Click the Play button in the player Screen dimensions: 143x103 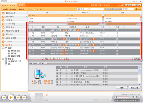(11, 97)
